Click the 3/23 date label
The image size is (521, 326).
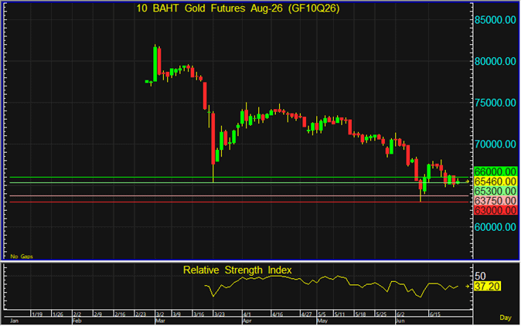point(220,314)
